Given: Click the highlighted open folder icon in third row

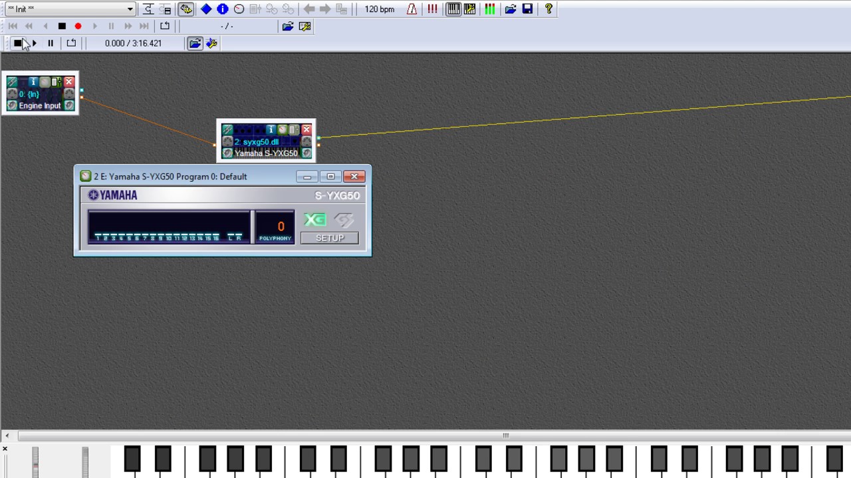Looking at the screenshot, I should (x=195, y=43).
